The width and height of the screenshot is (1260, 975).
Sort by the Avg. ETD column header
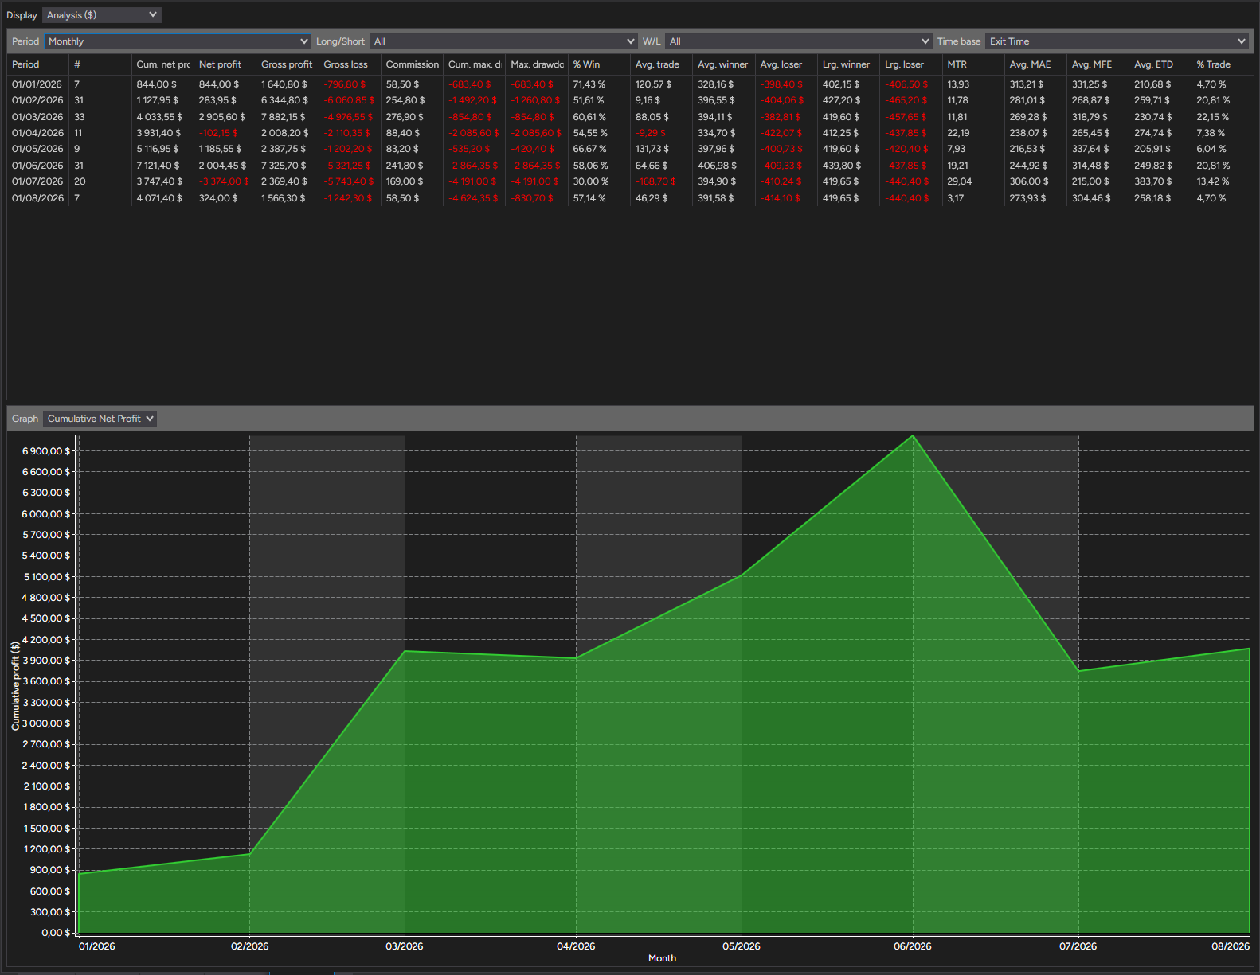click(x=1160, y=64)
